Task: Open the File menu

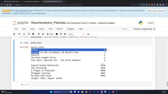Action: pyautogui.click(x=16, y=29)
